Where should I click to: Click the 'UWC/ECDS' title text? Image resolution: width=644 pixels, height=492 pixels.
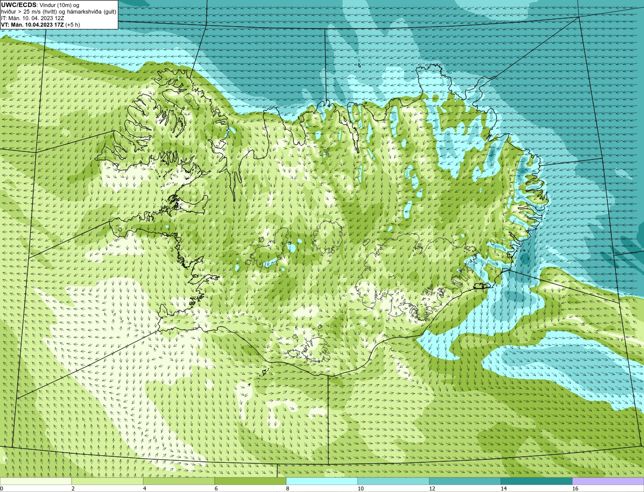point(19,5)
